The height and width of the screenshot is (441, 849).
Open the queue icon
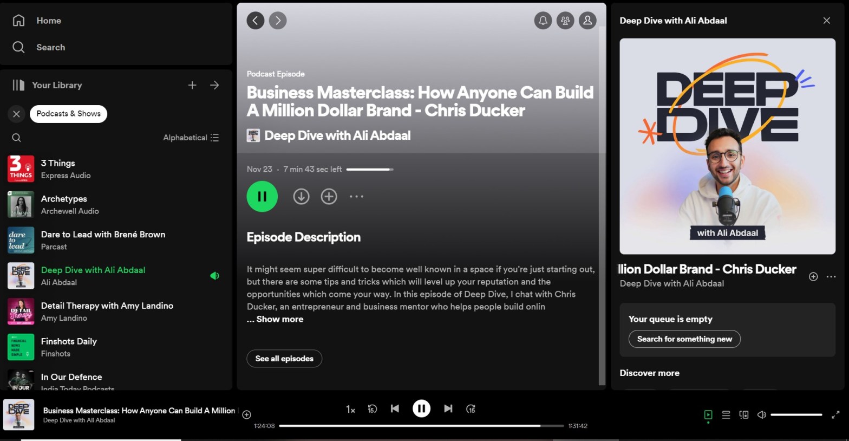(x=726, y=415)
